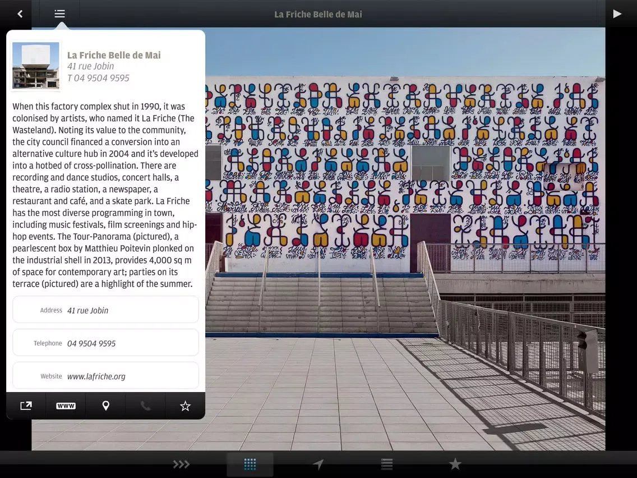Go to the next venue arrow
This screenshot has height=478, width=637.
pos(617,14)
